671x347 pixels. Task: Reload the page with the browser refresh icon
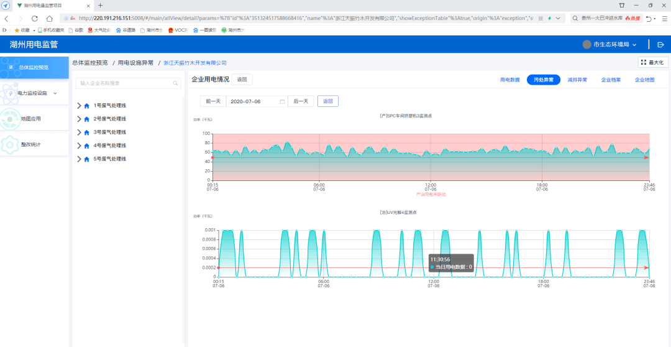click(x=34, y=18)
